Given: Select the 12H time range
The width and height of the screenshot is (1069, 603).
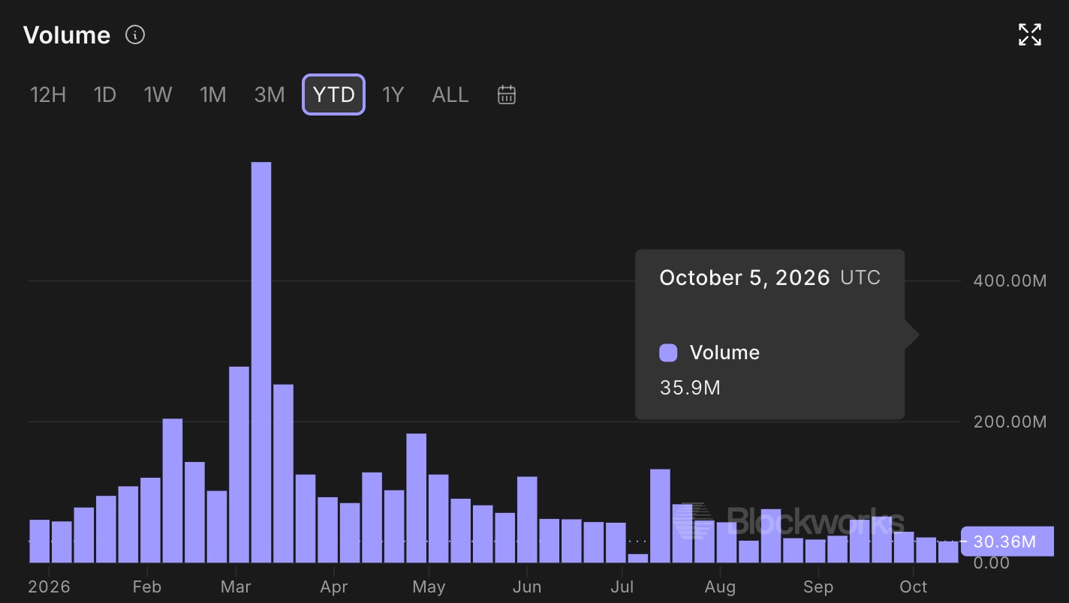Looking at the screenshot, I should 48,94.
